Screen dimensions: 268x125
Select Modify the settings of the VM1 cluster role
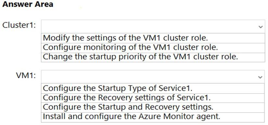tap(153, 38)
